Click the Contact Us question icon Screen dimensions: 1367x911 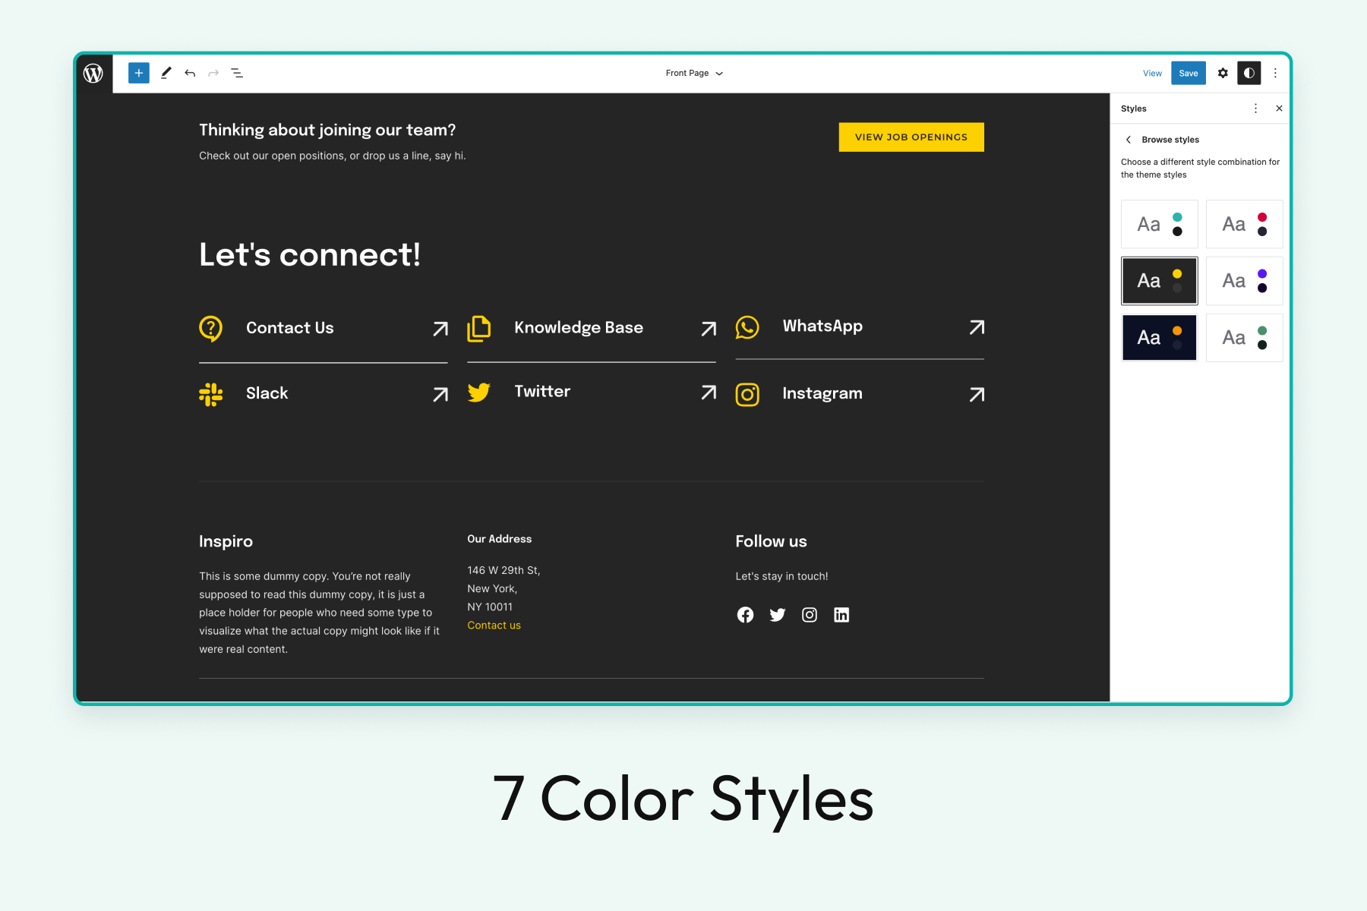pyautogui.click(x=210, y=329)
